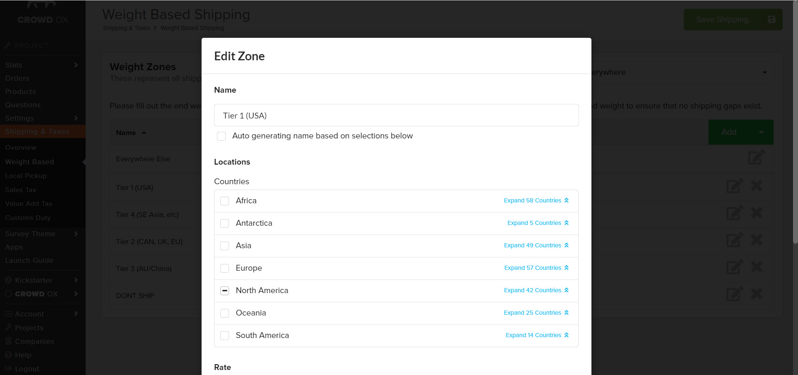Image resolution: width=798 pixels, height=375 pixels.
Task: Click delete X icon for Tier 2 zone
Action: 756,240
